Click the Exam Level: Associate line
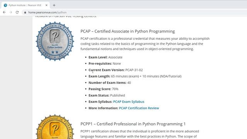 point(105,57)
